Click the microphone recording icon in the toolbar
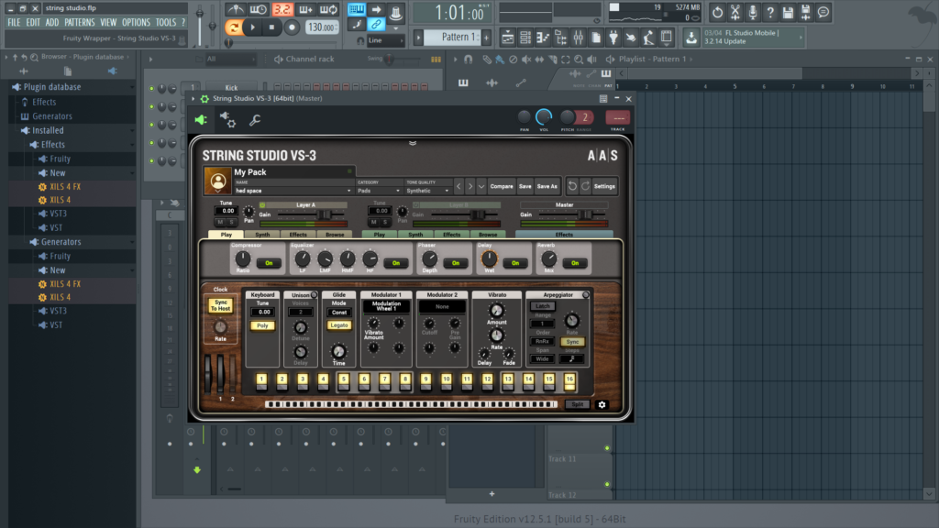The width and height of the screenshot is (939, 528). click(x=752, y=11)
